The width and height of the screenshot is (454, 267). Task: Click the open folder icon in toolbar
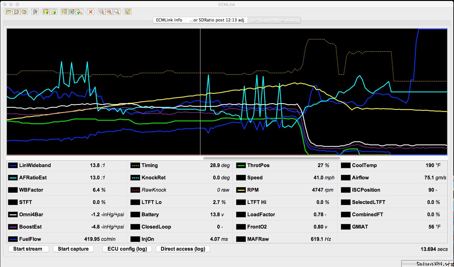9,12
